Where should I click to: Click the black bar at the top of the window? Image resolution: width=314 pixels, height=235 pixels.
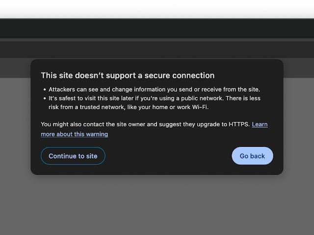point(157,9)
